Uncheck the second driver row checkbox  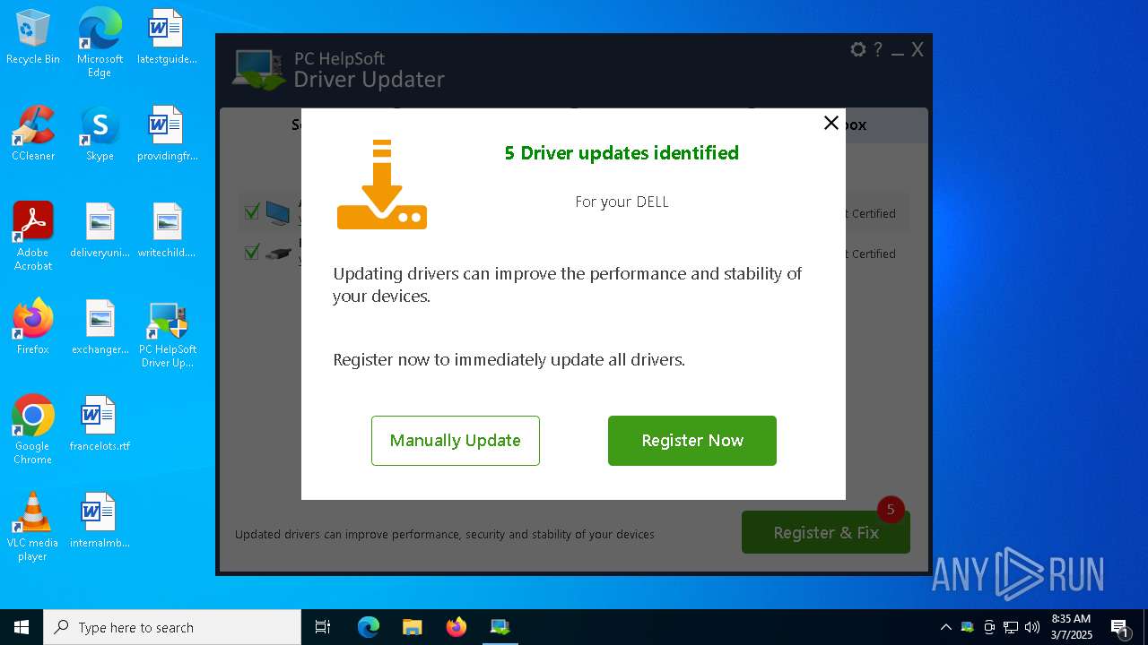click(x=252, y=253)
